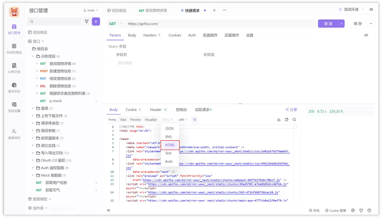Image resolution: width=383 pixels, height=218 pixels.
Task: Add a new tab with plus icon
Action: (x=214, y=10)
